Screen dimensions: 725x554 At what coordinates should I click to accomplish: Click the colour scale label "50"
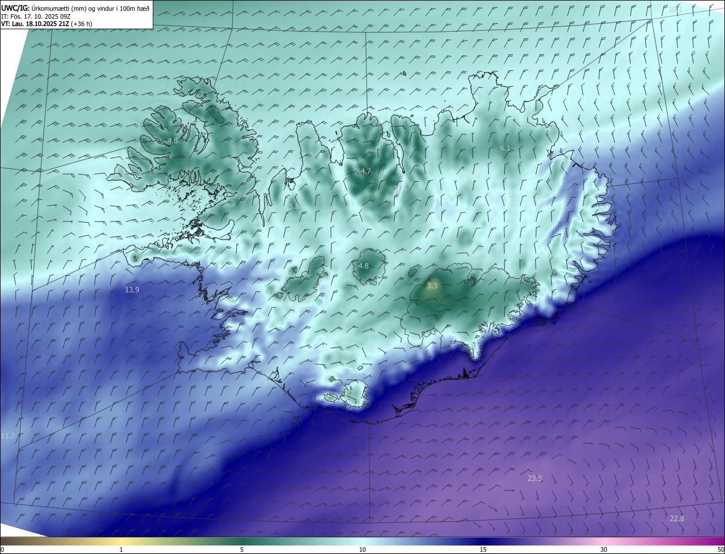pos(721,550)
